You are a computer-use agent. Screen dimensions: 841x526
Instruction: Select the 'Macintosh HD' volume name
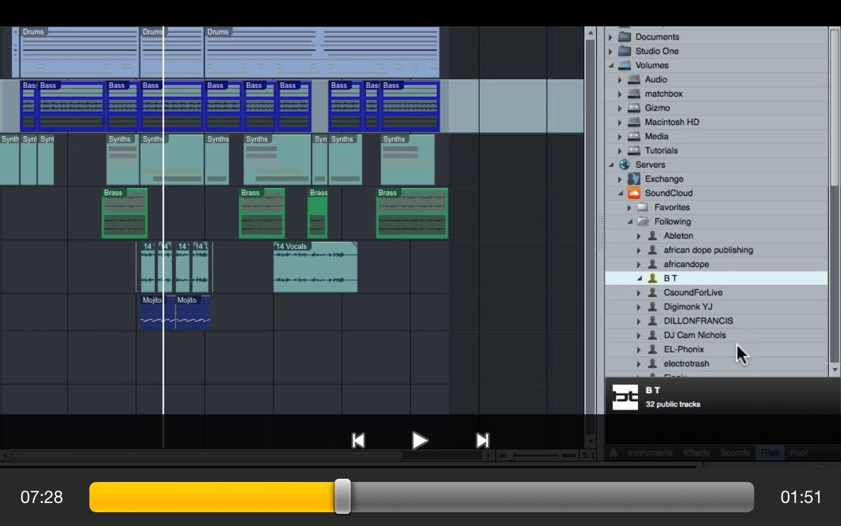[672, 122]
